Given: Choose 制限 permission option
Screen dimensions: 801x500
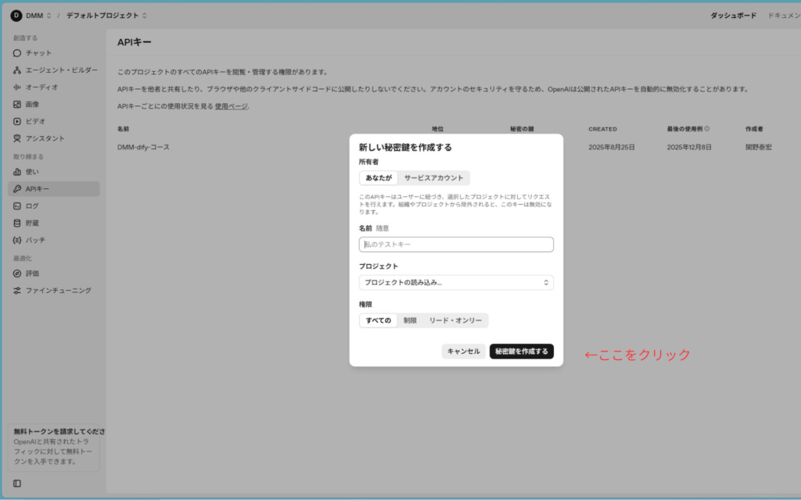Looking at the screenshot, I should pos(410,320).
